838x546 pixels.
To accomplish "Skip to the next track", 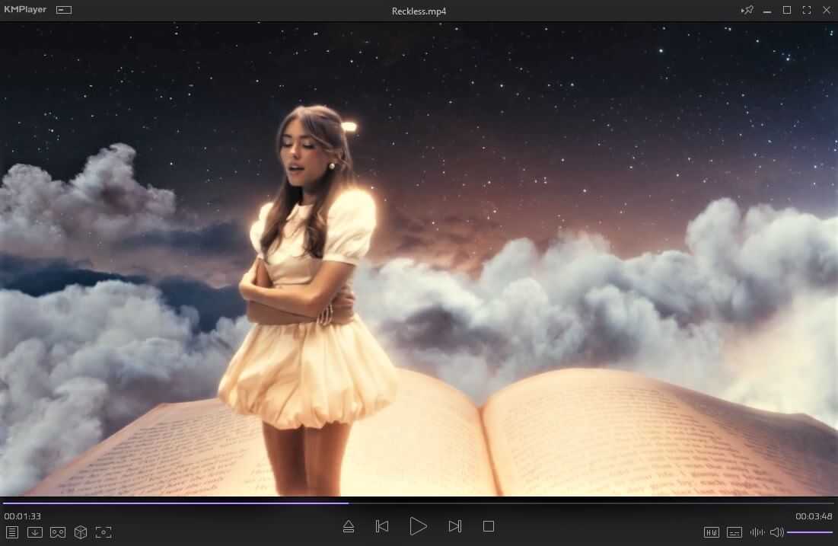I will pos(454,526).
